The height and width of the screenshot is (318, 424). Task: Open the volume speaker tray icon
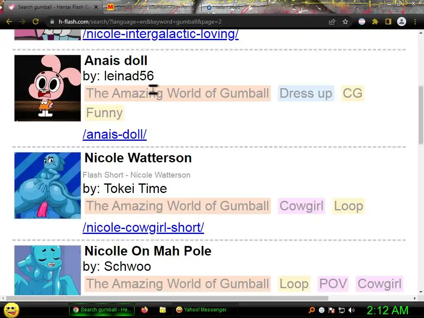click(352, 310)
